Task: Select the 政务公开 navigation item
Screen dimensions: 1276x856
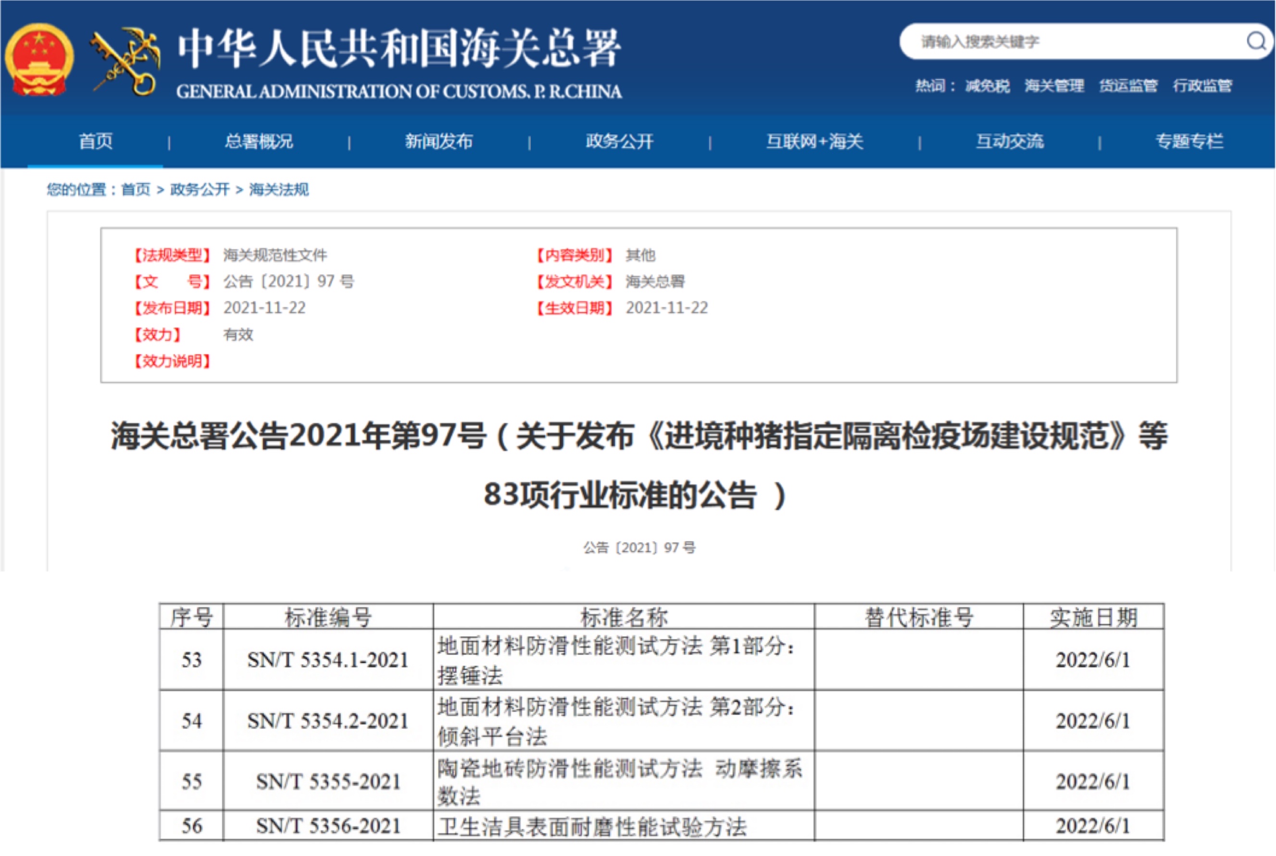Action: tap(619, 141)
